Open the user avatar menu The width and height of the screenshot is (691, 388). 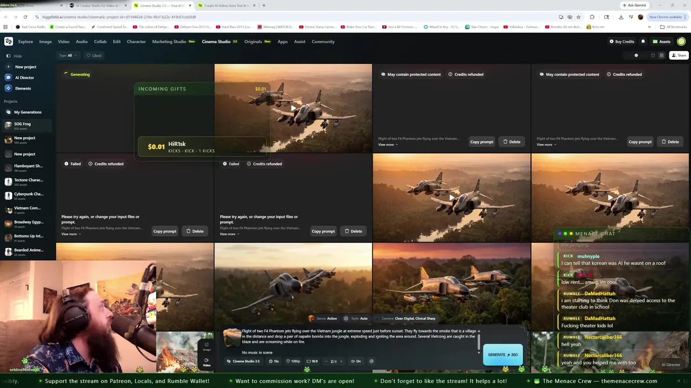pos(681,41)
